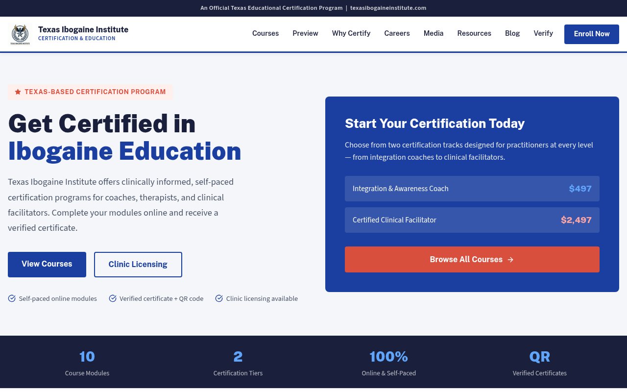Click the arrow icon in Browse All Courses
The height and width of the screenshot is (392, 627).
point(510,260)
